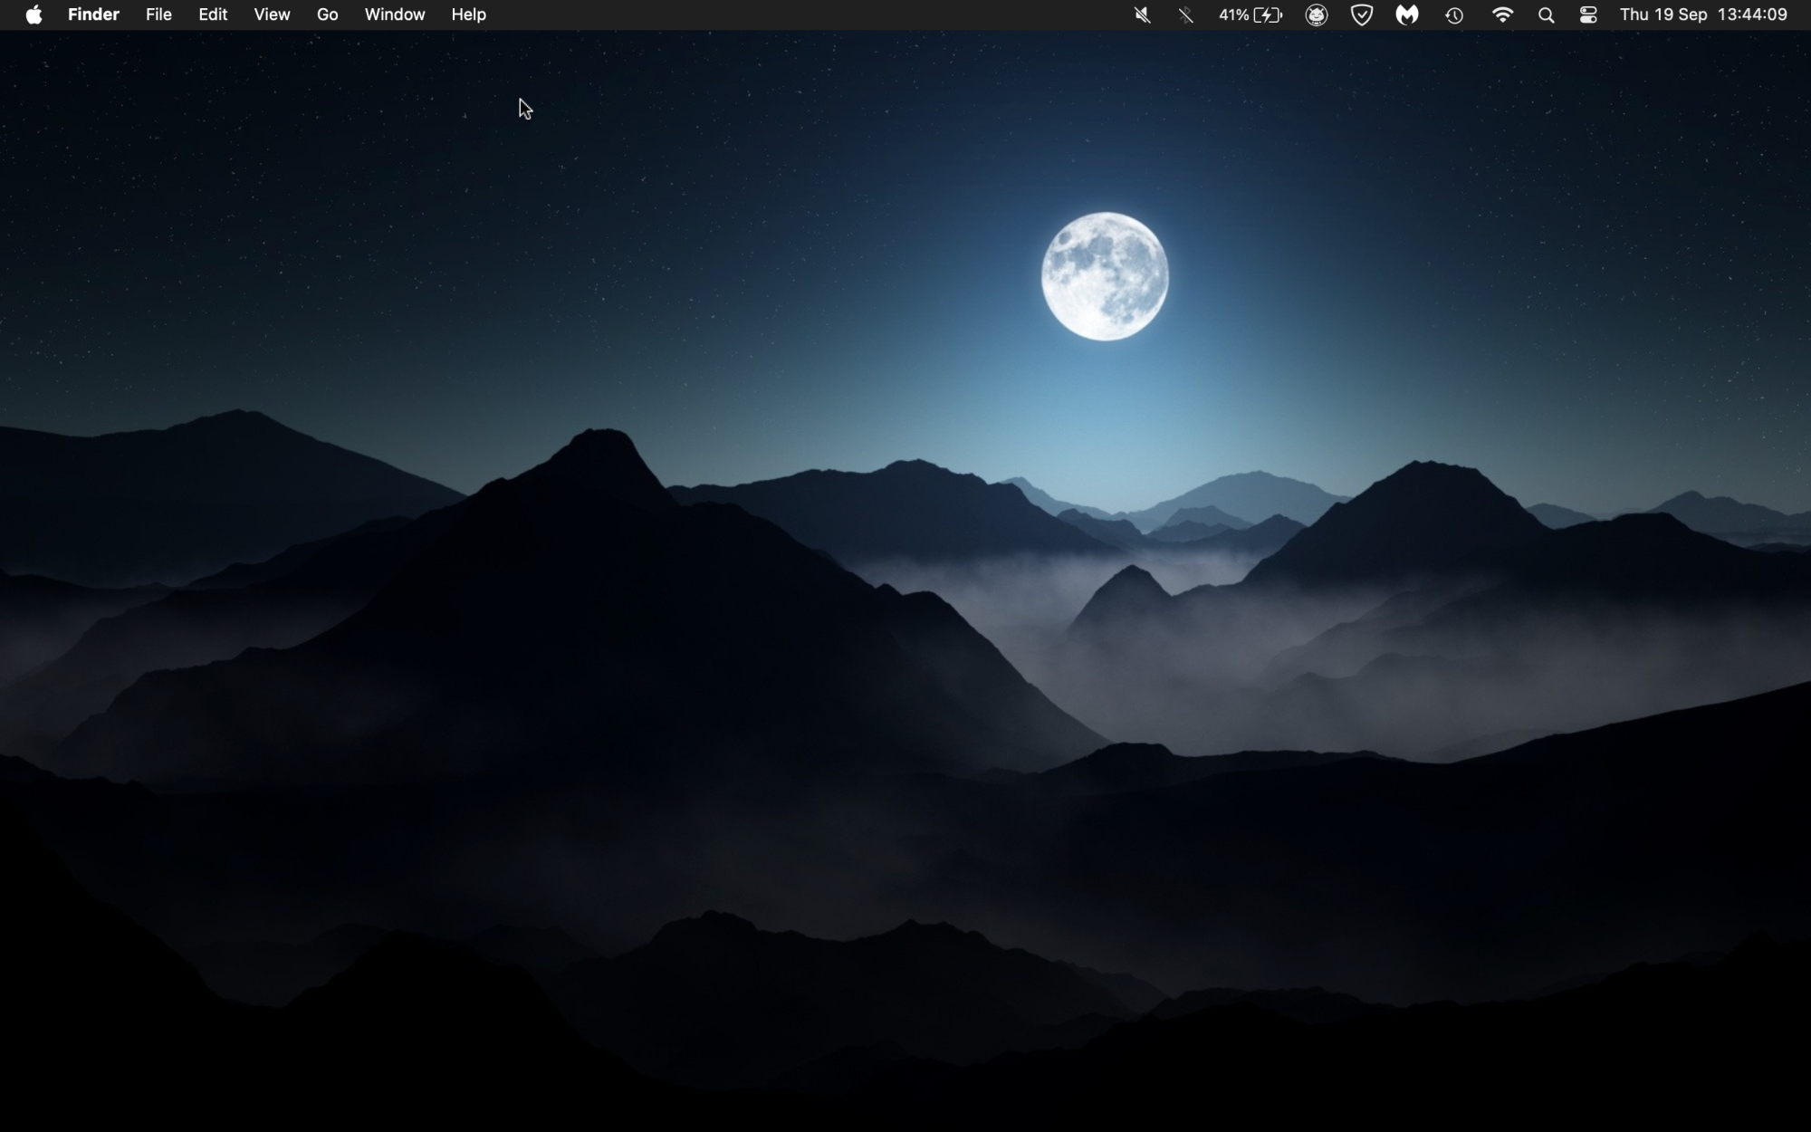Open the File menu
The height and width of the screenshot is (1132, 1811).
(158, 14)
